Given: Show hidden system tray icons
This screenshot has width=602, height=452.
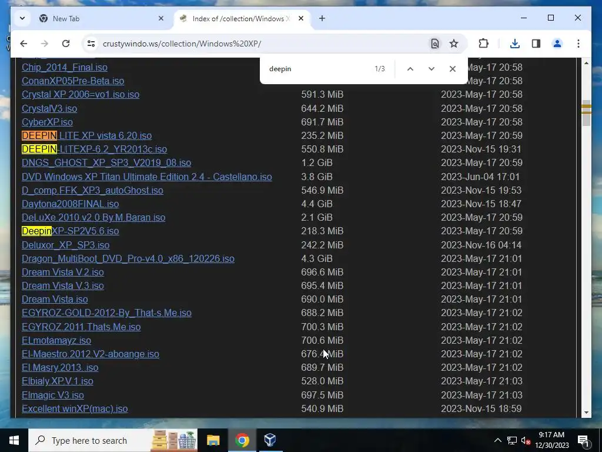Looking at the screenshot, I should 497,440.
